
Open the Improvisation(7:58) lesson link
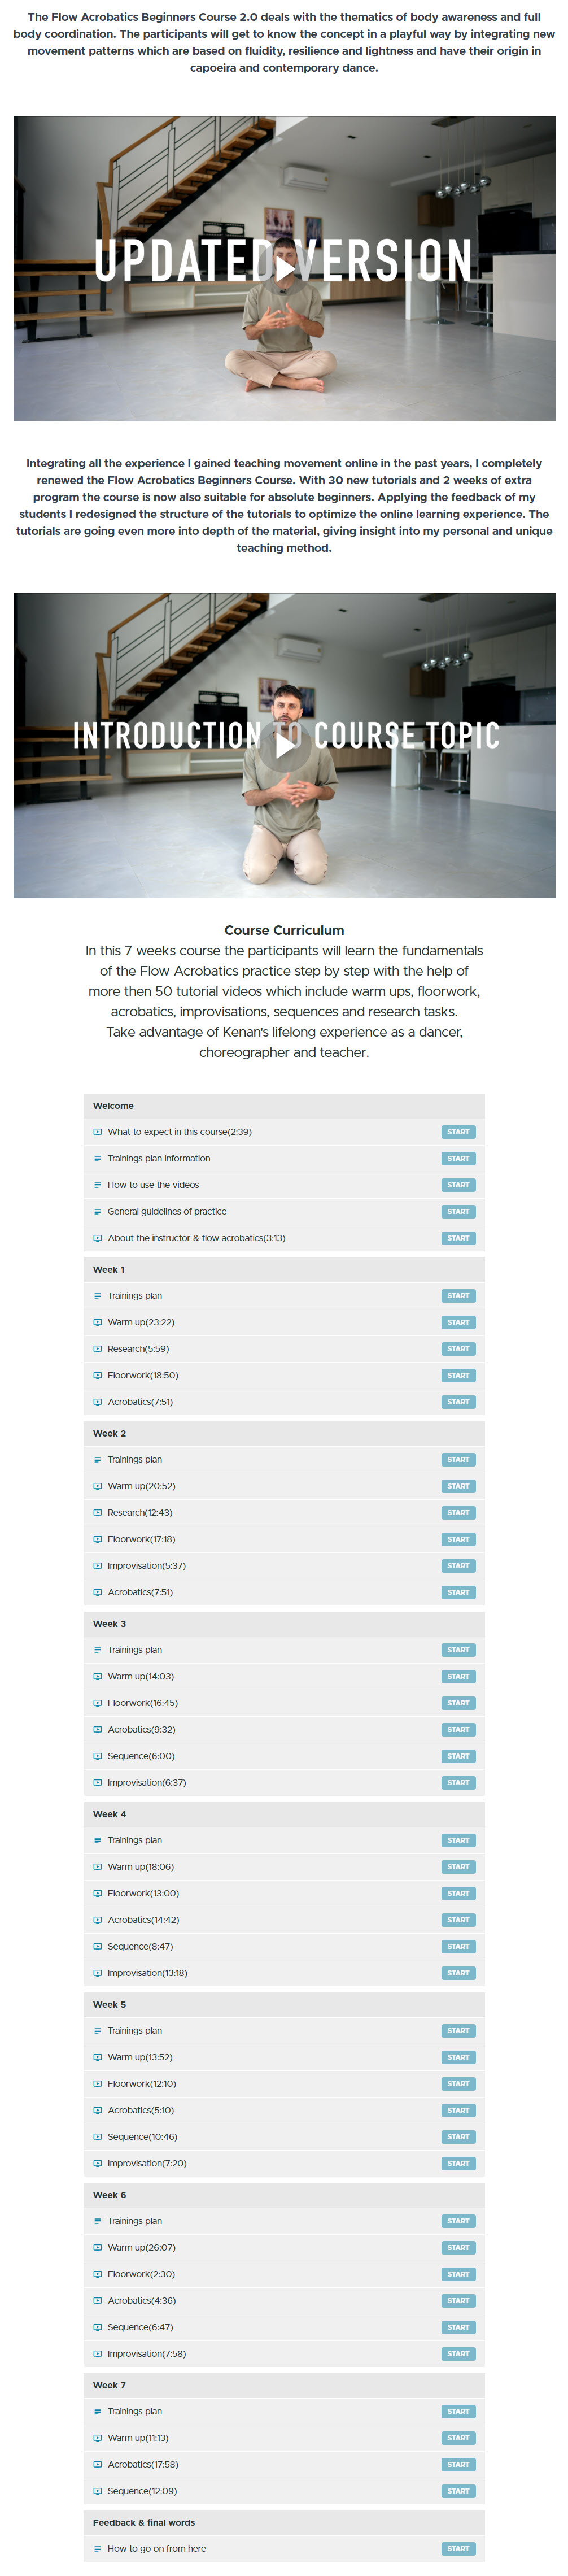point(146,2354)
